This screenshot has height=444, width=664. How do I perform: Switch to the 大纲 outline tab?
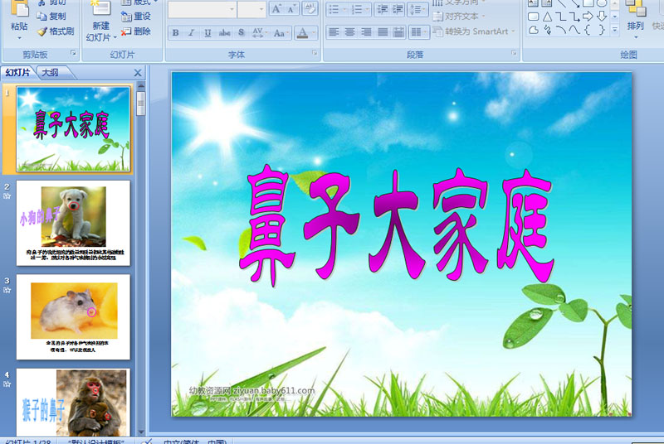[50, 73]
